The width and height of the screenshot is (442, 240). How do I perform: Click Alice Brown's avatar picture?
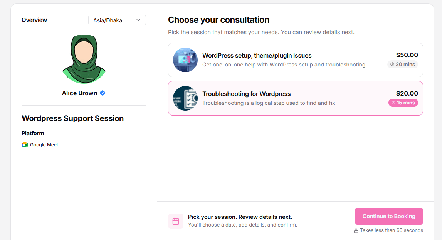coord(84,59)
